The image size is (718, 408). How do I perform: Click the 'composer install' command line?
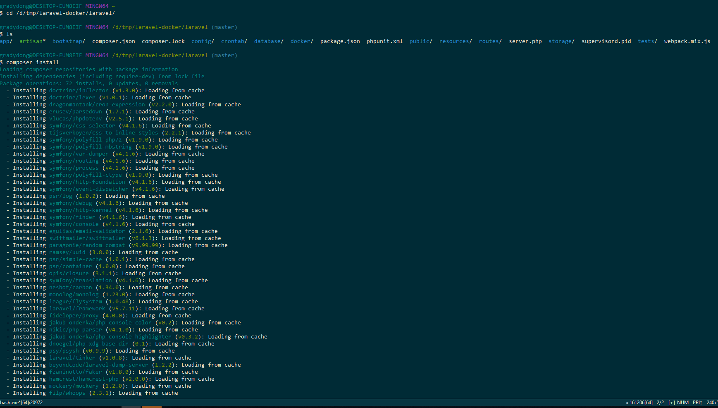tap(33, 62)
